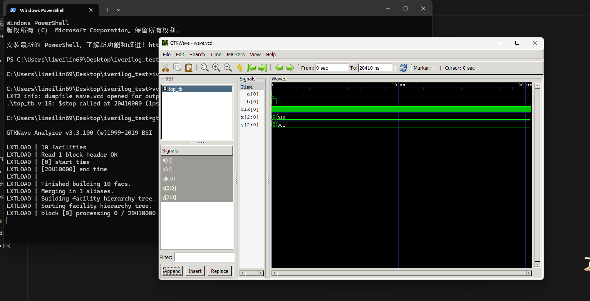Click the waveform horizontal scrollbar left arrow
This screenshot has width=590, height=301.
[274, 273]
